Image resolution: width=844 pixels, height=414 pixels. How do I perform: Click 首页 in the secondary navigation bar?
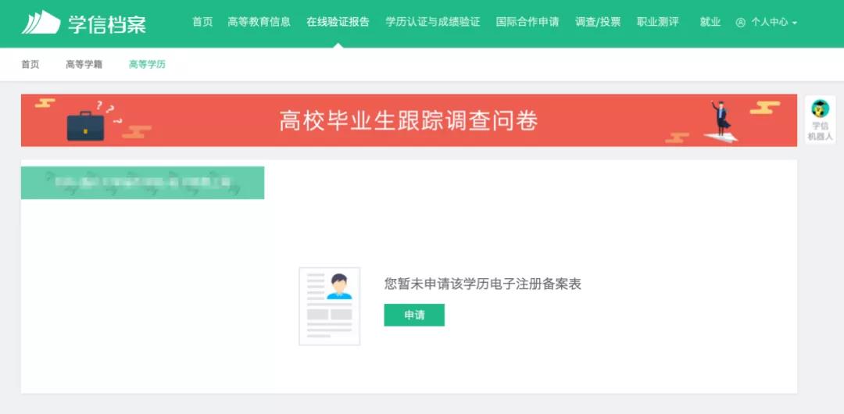point(30,64)
